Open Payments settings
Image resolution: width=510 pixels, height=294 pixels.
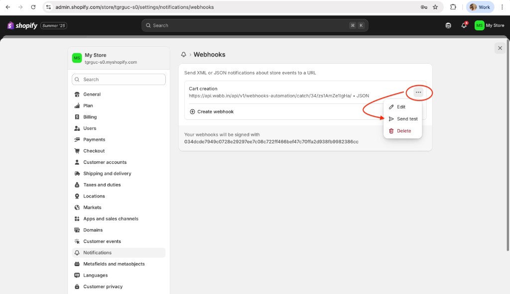pos(119,139)
